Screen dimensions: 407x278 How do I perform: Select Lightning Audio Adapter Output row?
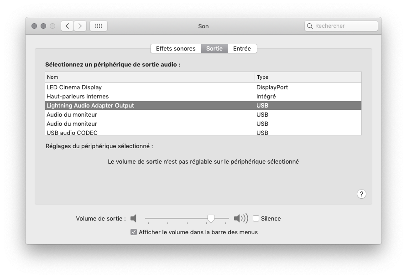(x=203, y=106)
